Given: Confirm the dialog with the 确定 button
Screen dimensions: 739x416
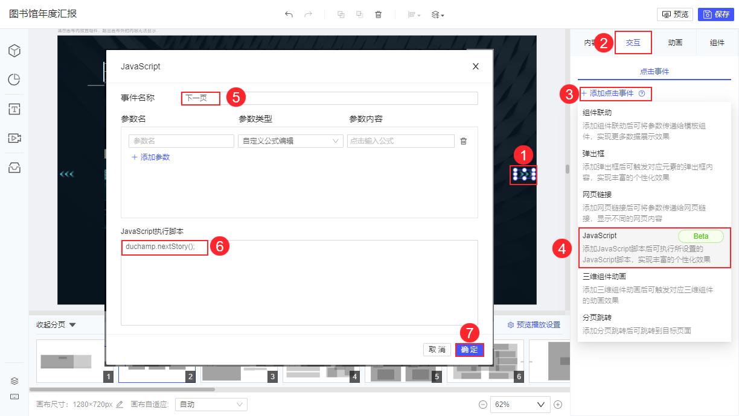Looking at the screenshot, I should pyautogui.click(x=470, y=350).
